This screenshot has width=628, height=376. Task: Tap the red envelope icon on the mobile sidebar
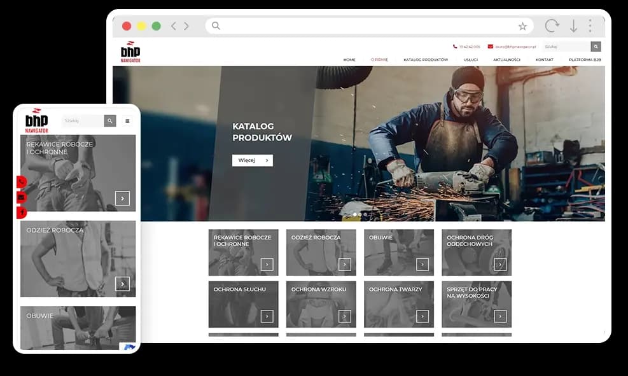click(x=22, y=197)
